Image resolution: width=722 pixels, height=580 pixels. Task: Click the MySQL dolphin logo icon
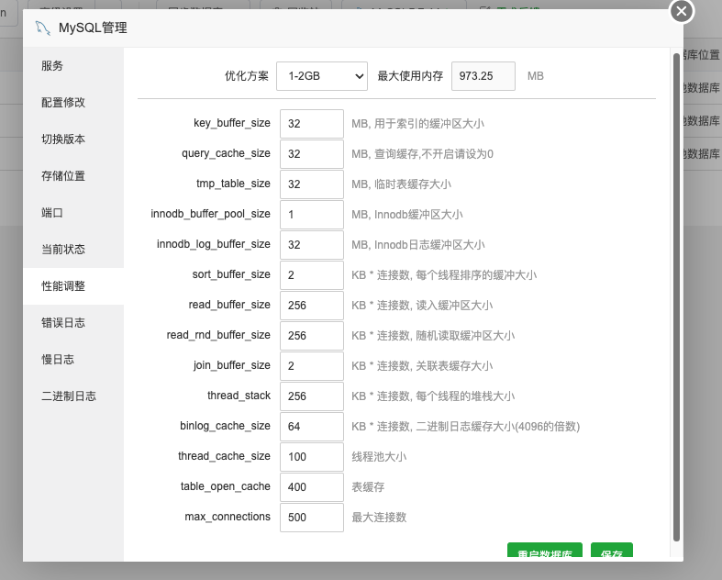tap(43, 28)
